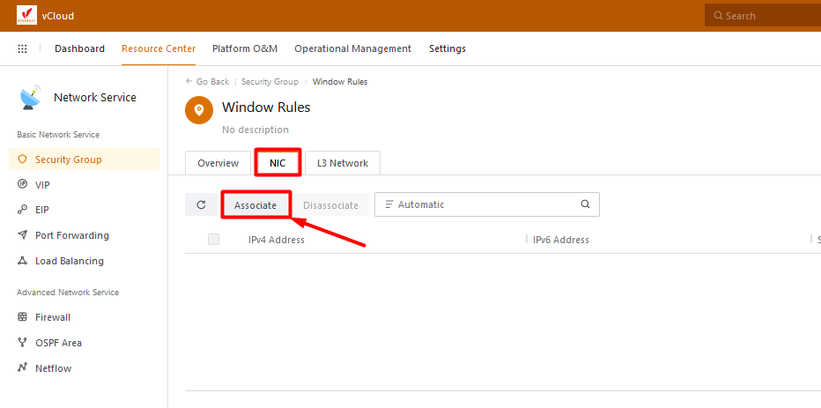Switch to the L3 Network tab
Image resolution: width=821 pixels, height=408 pixels.
point(343,163)
